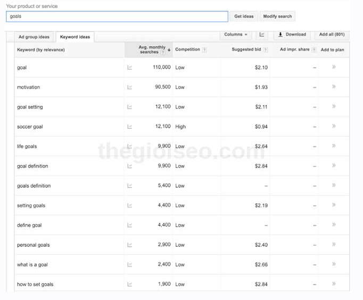Show help for Avg. monthly searches
This screenshot has height=300, width=363.
click(163, 52)
